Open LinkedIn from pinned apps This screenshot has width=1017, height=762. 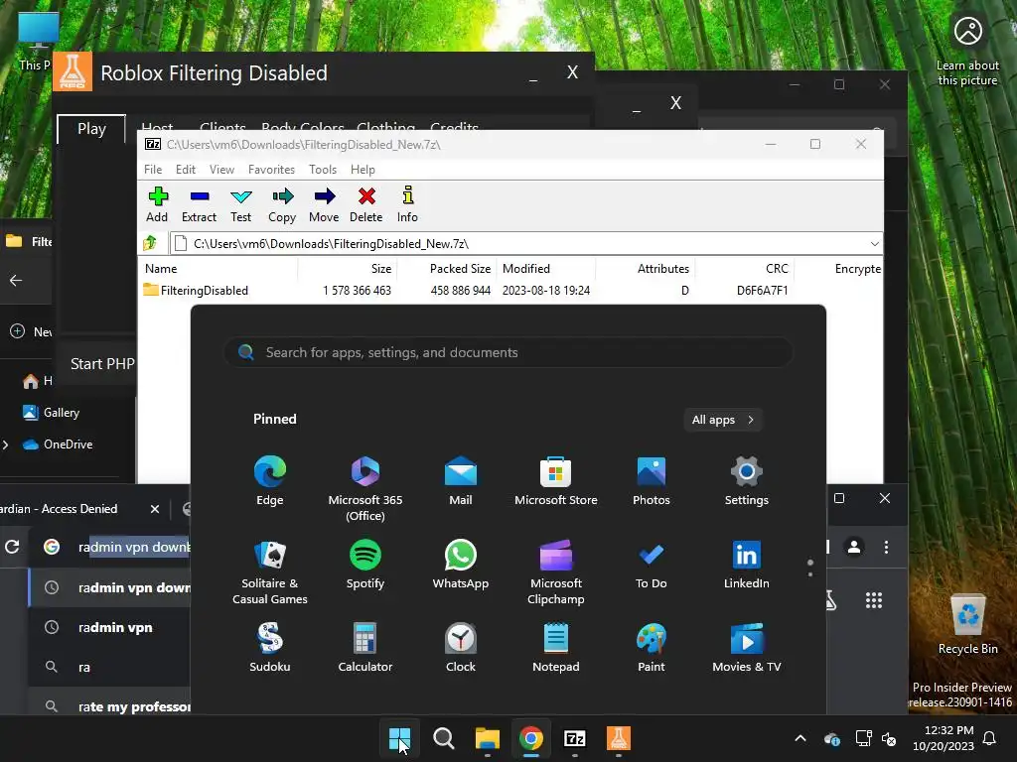point(747,564)
